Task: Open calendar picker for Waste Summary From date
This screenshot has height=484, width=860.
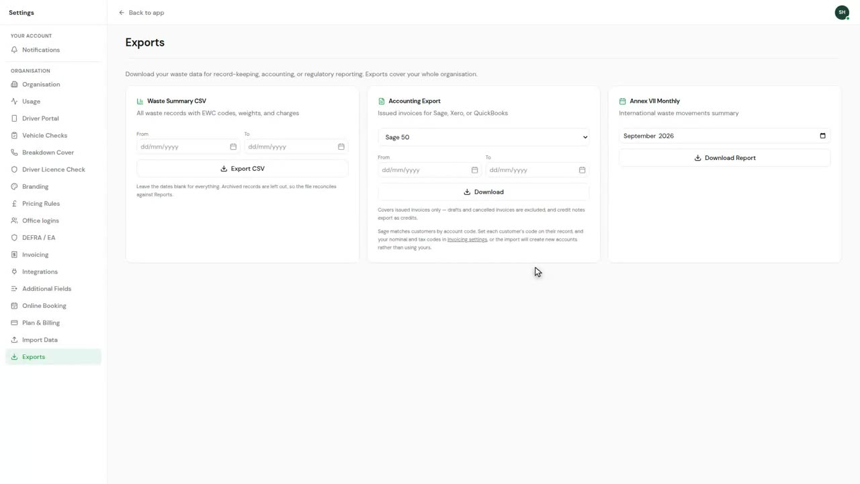Action: (x=233, y=147)
